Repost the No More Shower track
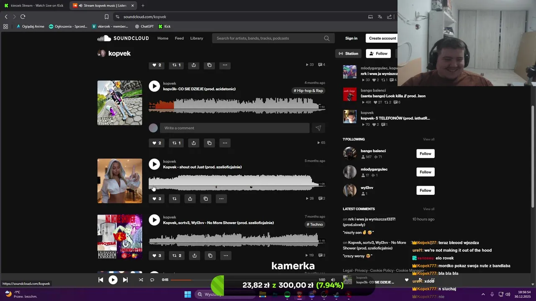 (177, 255)
